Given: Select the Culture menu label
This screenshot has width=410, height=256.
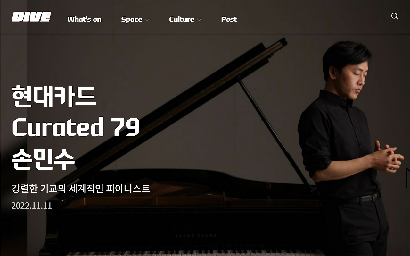Looking at the screenshot, I should [182, 19].
